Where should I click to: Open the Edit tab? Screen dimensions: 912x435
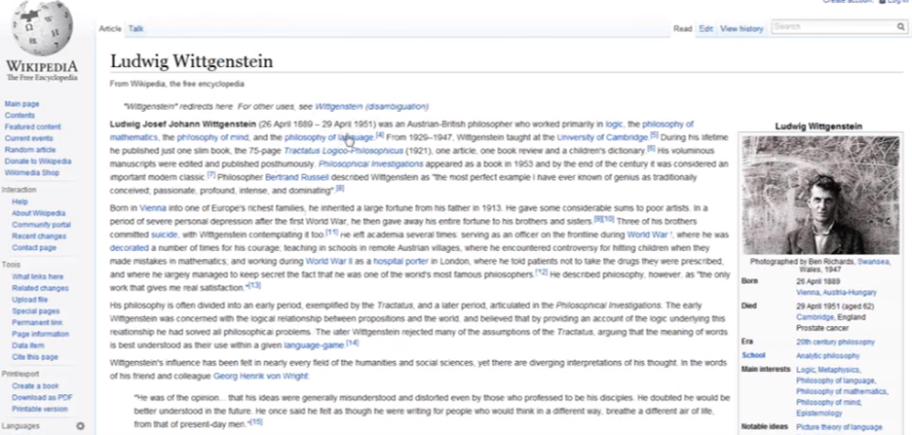point(706,29)
